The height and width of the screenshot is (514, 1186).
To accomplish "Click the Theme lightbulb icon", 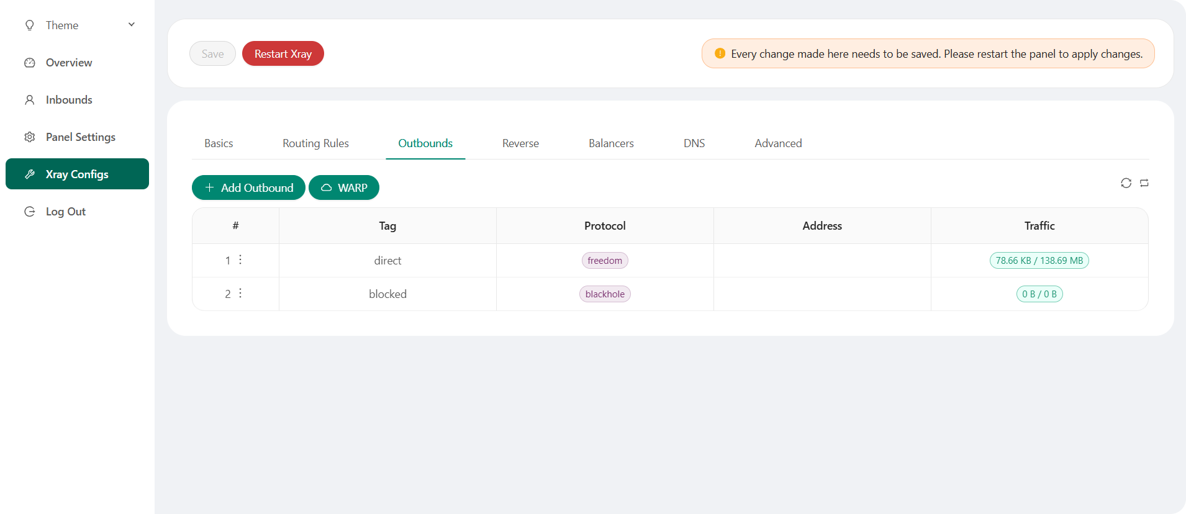I will 30,25.
